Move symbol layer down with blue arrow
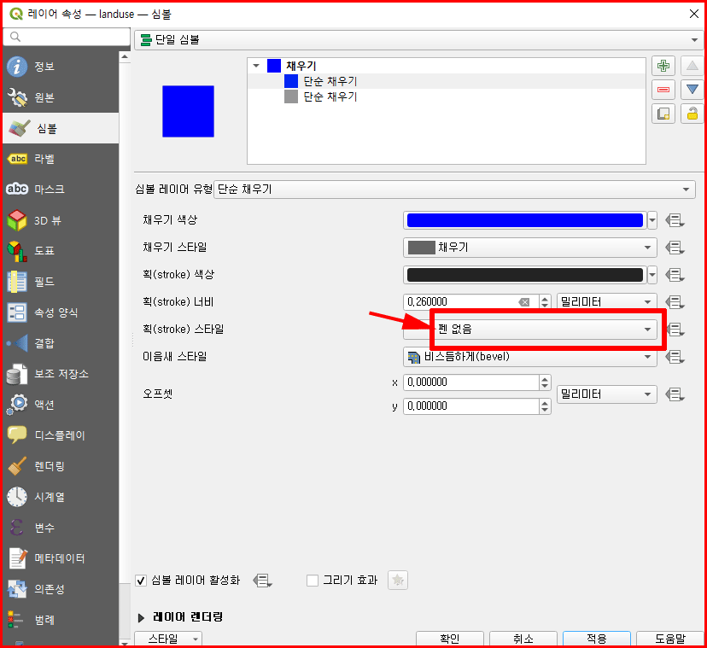This screenshot has width=707, height=648. tap(692, 90)
